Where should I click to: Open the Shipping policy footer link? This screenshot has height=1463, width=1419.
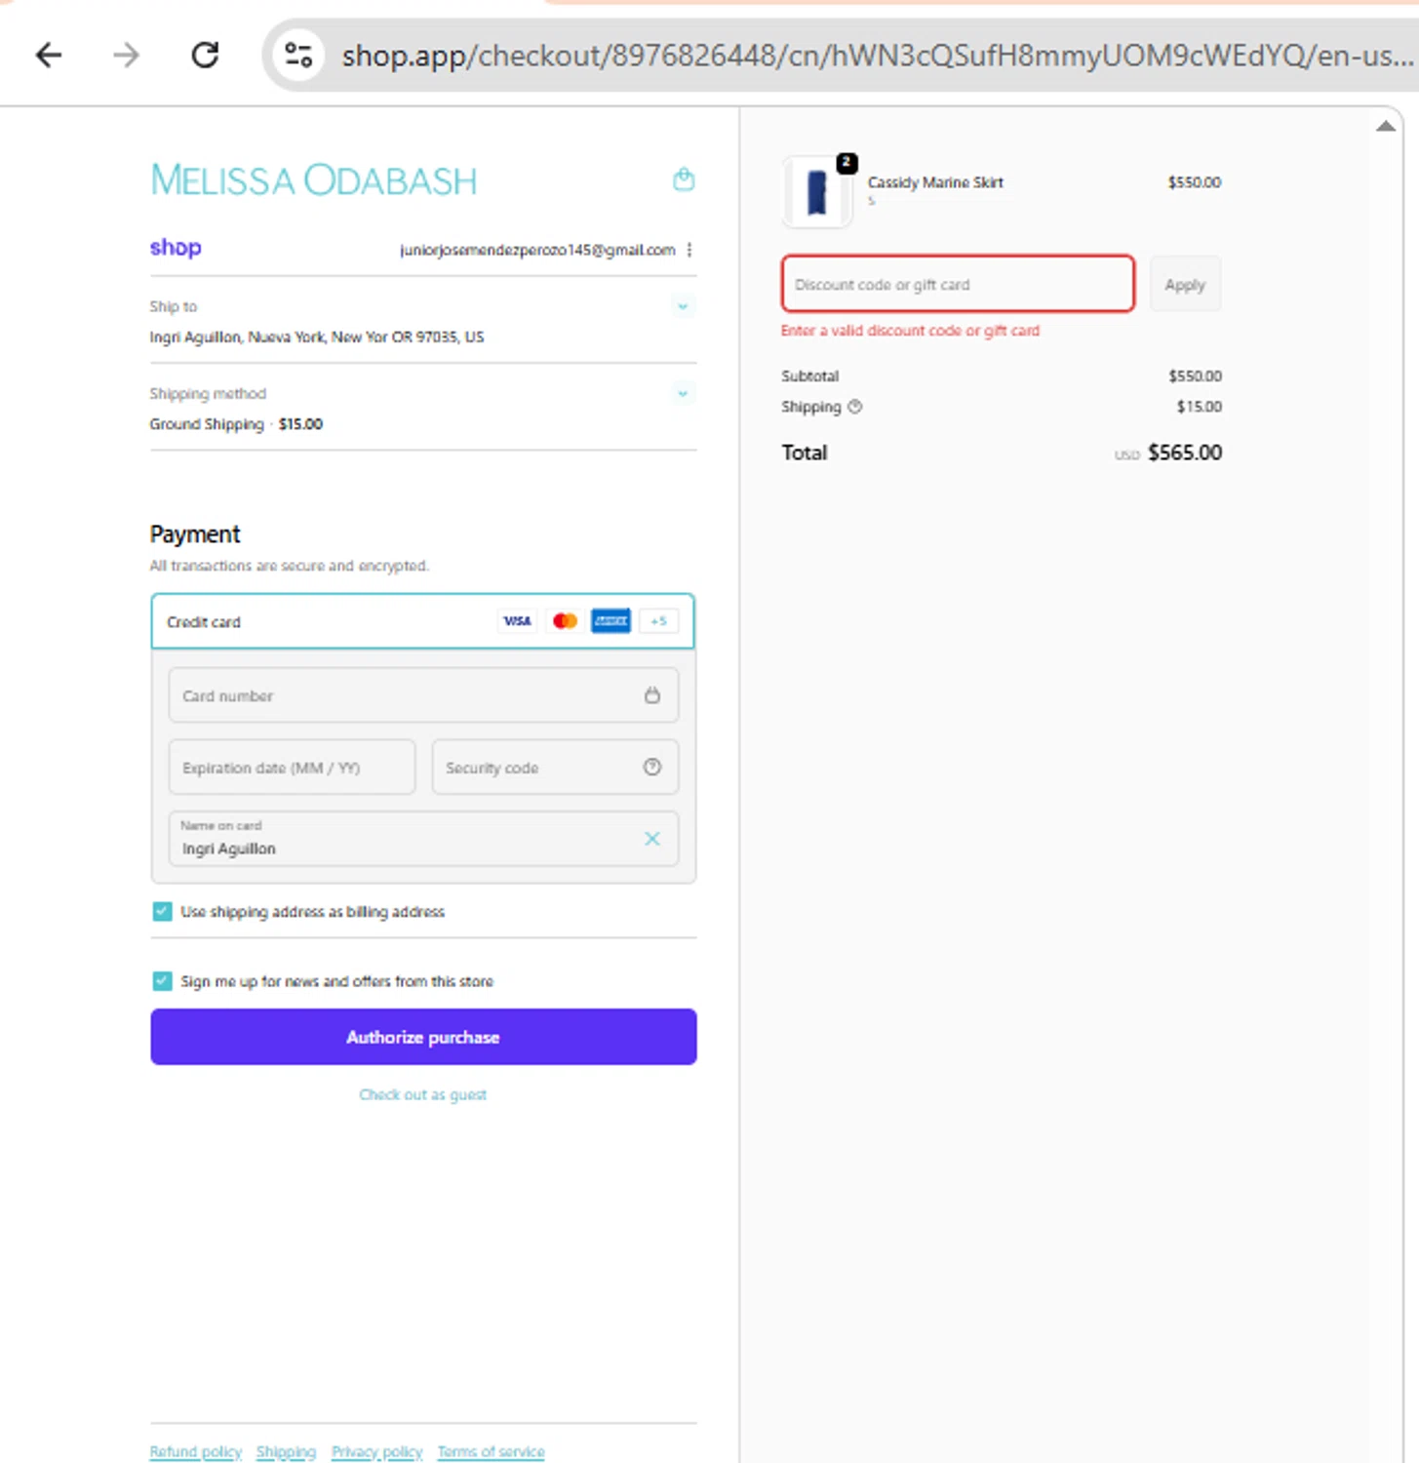pos(286,1452)
